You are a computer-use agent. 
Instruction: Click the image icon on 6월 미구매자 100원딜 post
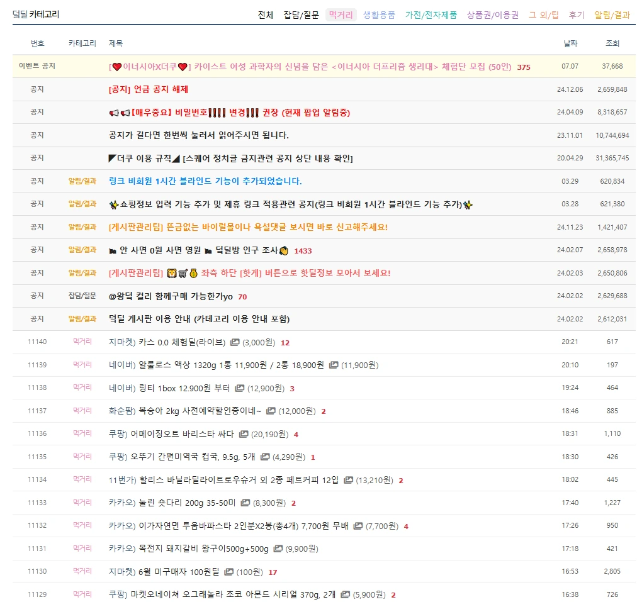pos(228,571)
